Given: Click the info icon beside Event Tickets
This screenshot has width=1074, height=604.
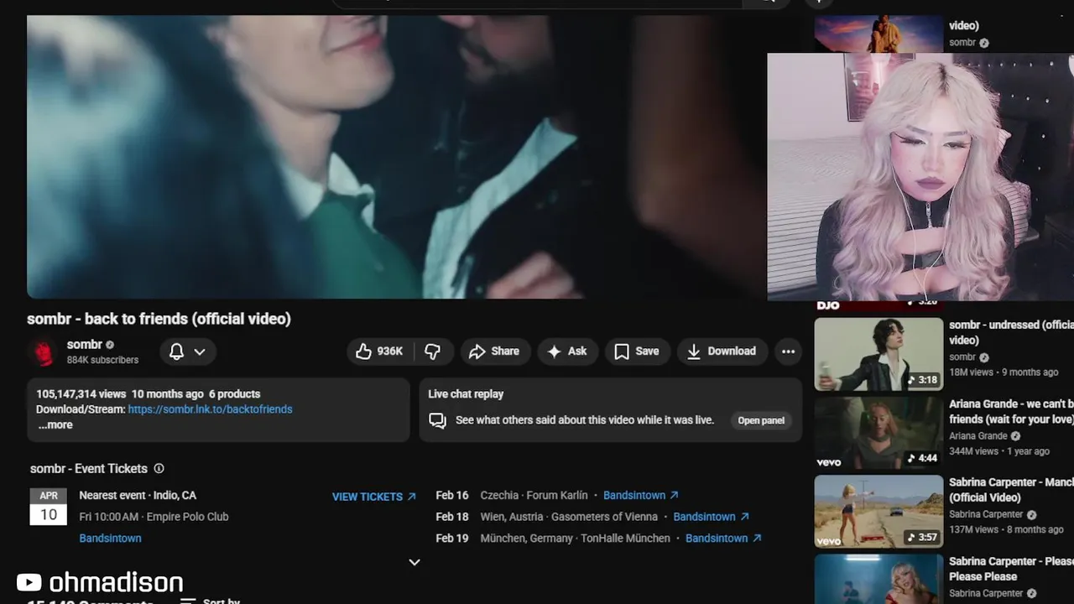Looking at the screenshot, I should tap(159, 469).
